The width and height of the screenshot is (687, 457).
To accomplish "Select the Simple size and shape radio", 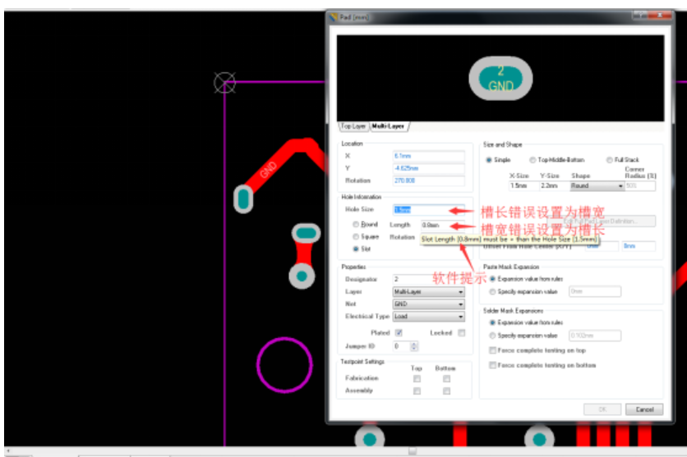I will (488, 160).
